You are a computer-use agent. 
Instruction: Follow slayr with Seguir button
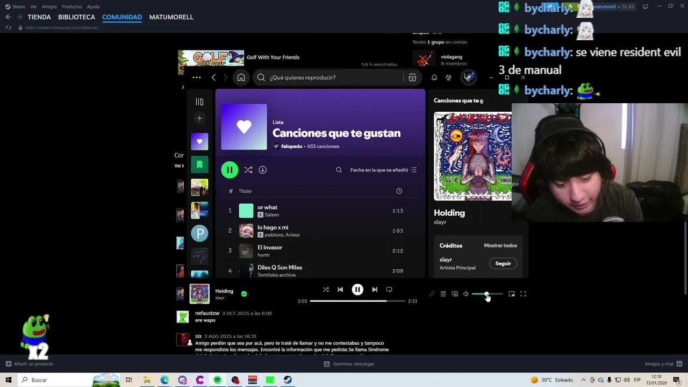click(x=503, y=263)
